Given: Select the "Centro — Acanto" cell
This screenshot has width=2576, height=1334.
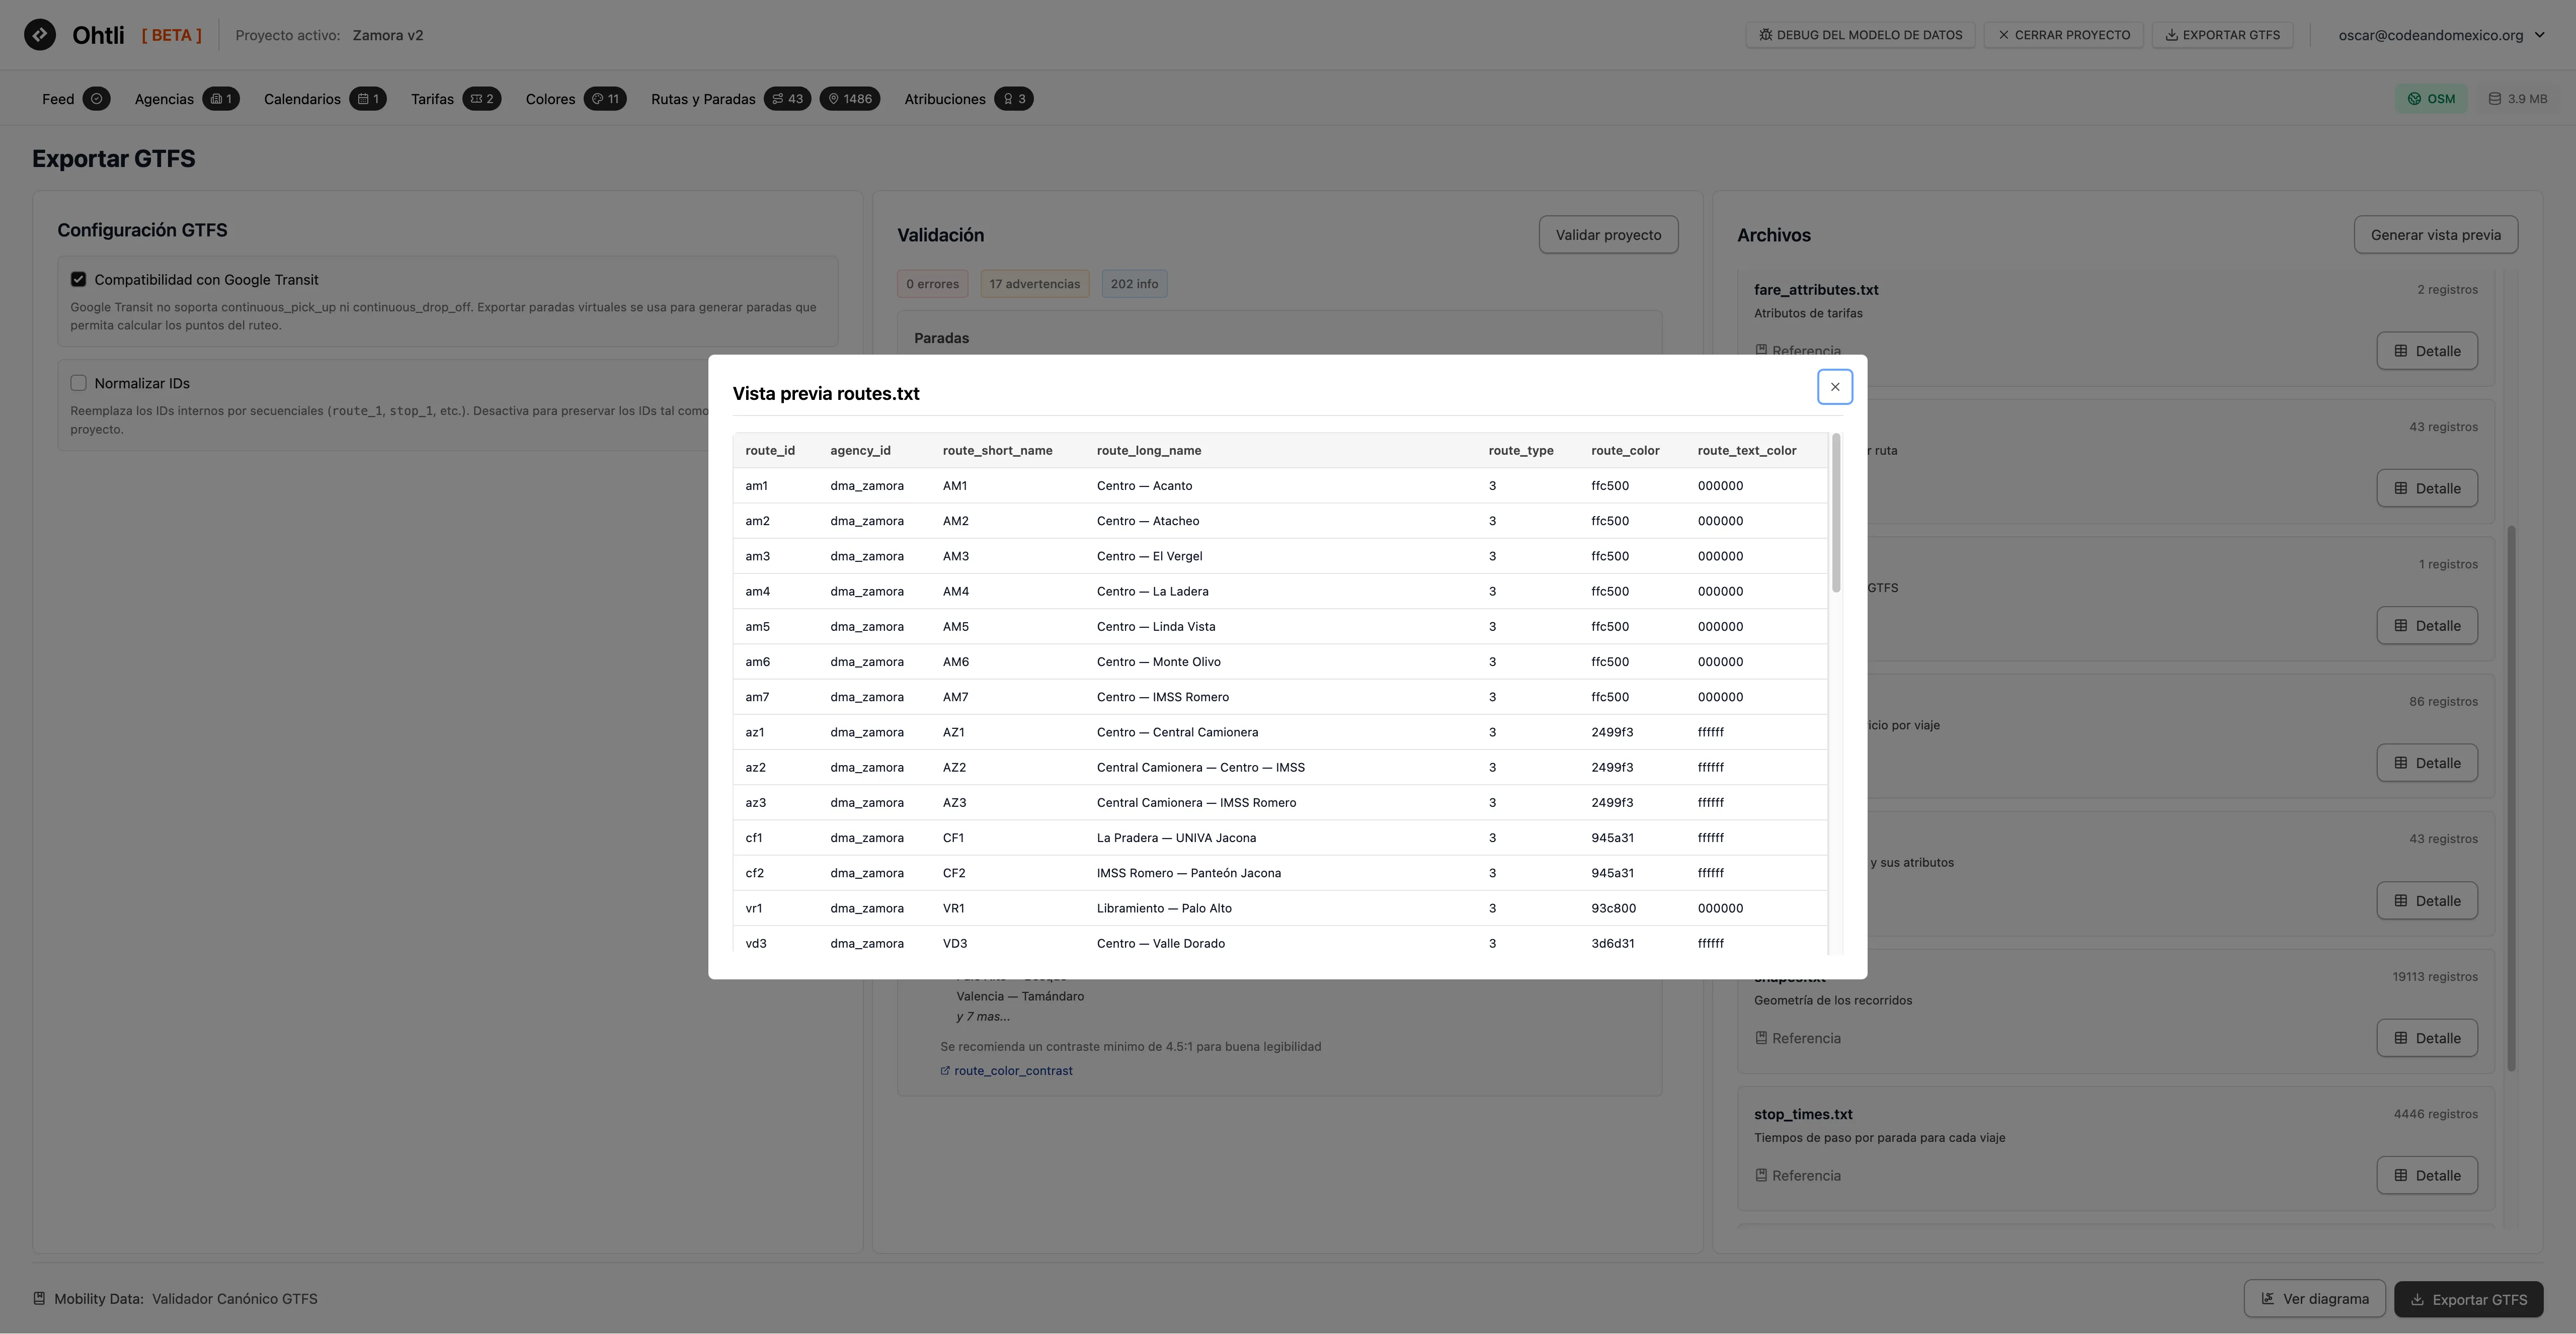Looking at the screenshot, I should point(1144,486).
